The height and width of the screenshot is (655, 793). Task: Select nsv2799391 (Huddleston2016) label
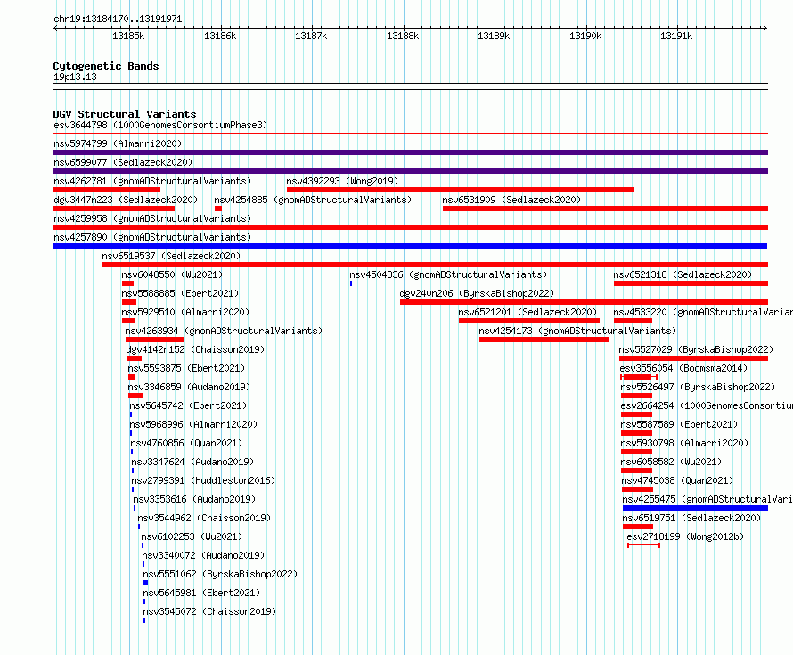tap(203, 480)
